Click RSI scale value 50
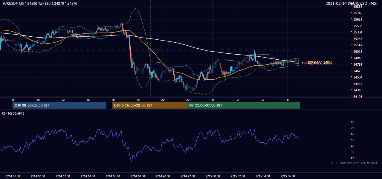This screenshot has width=382, height=179. (x=352, y=140)
